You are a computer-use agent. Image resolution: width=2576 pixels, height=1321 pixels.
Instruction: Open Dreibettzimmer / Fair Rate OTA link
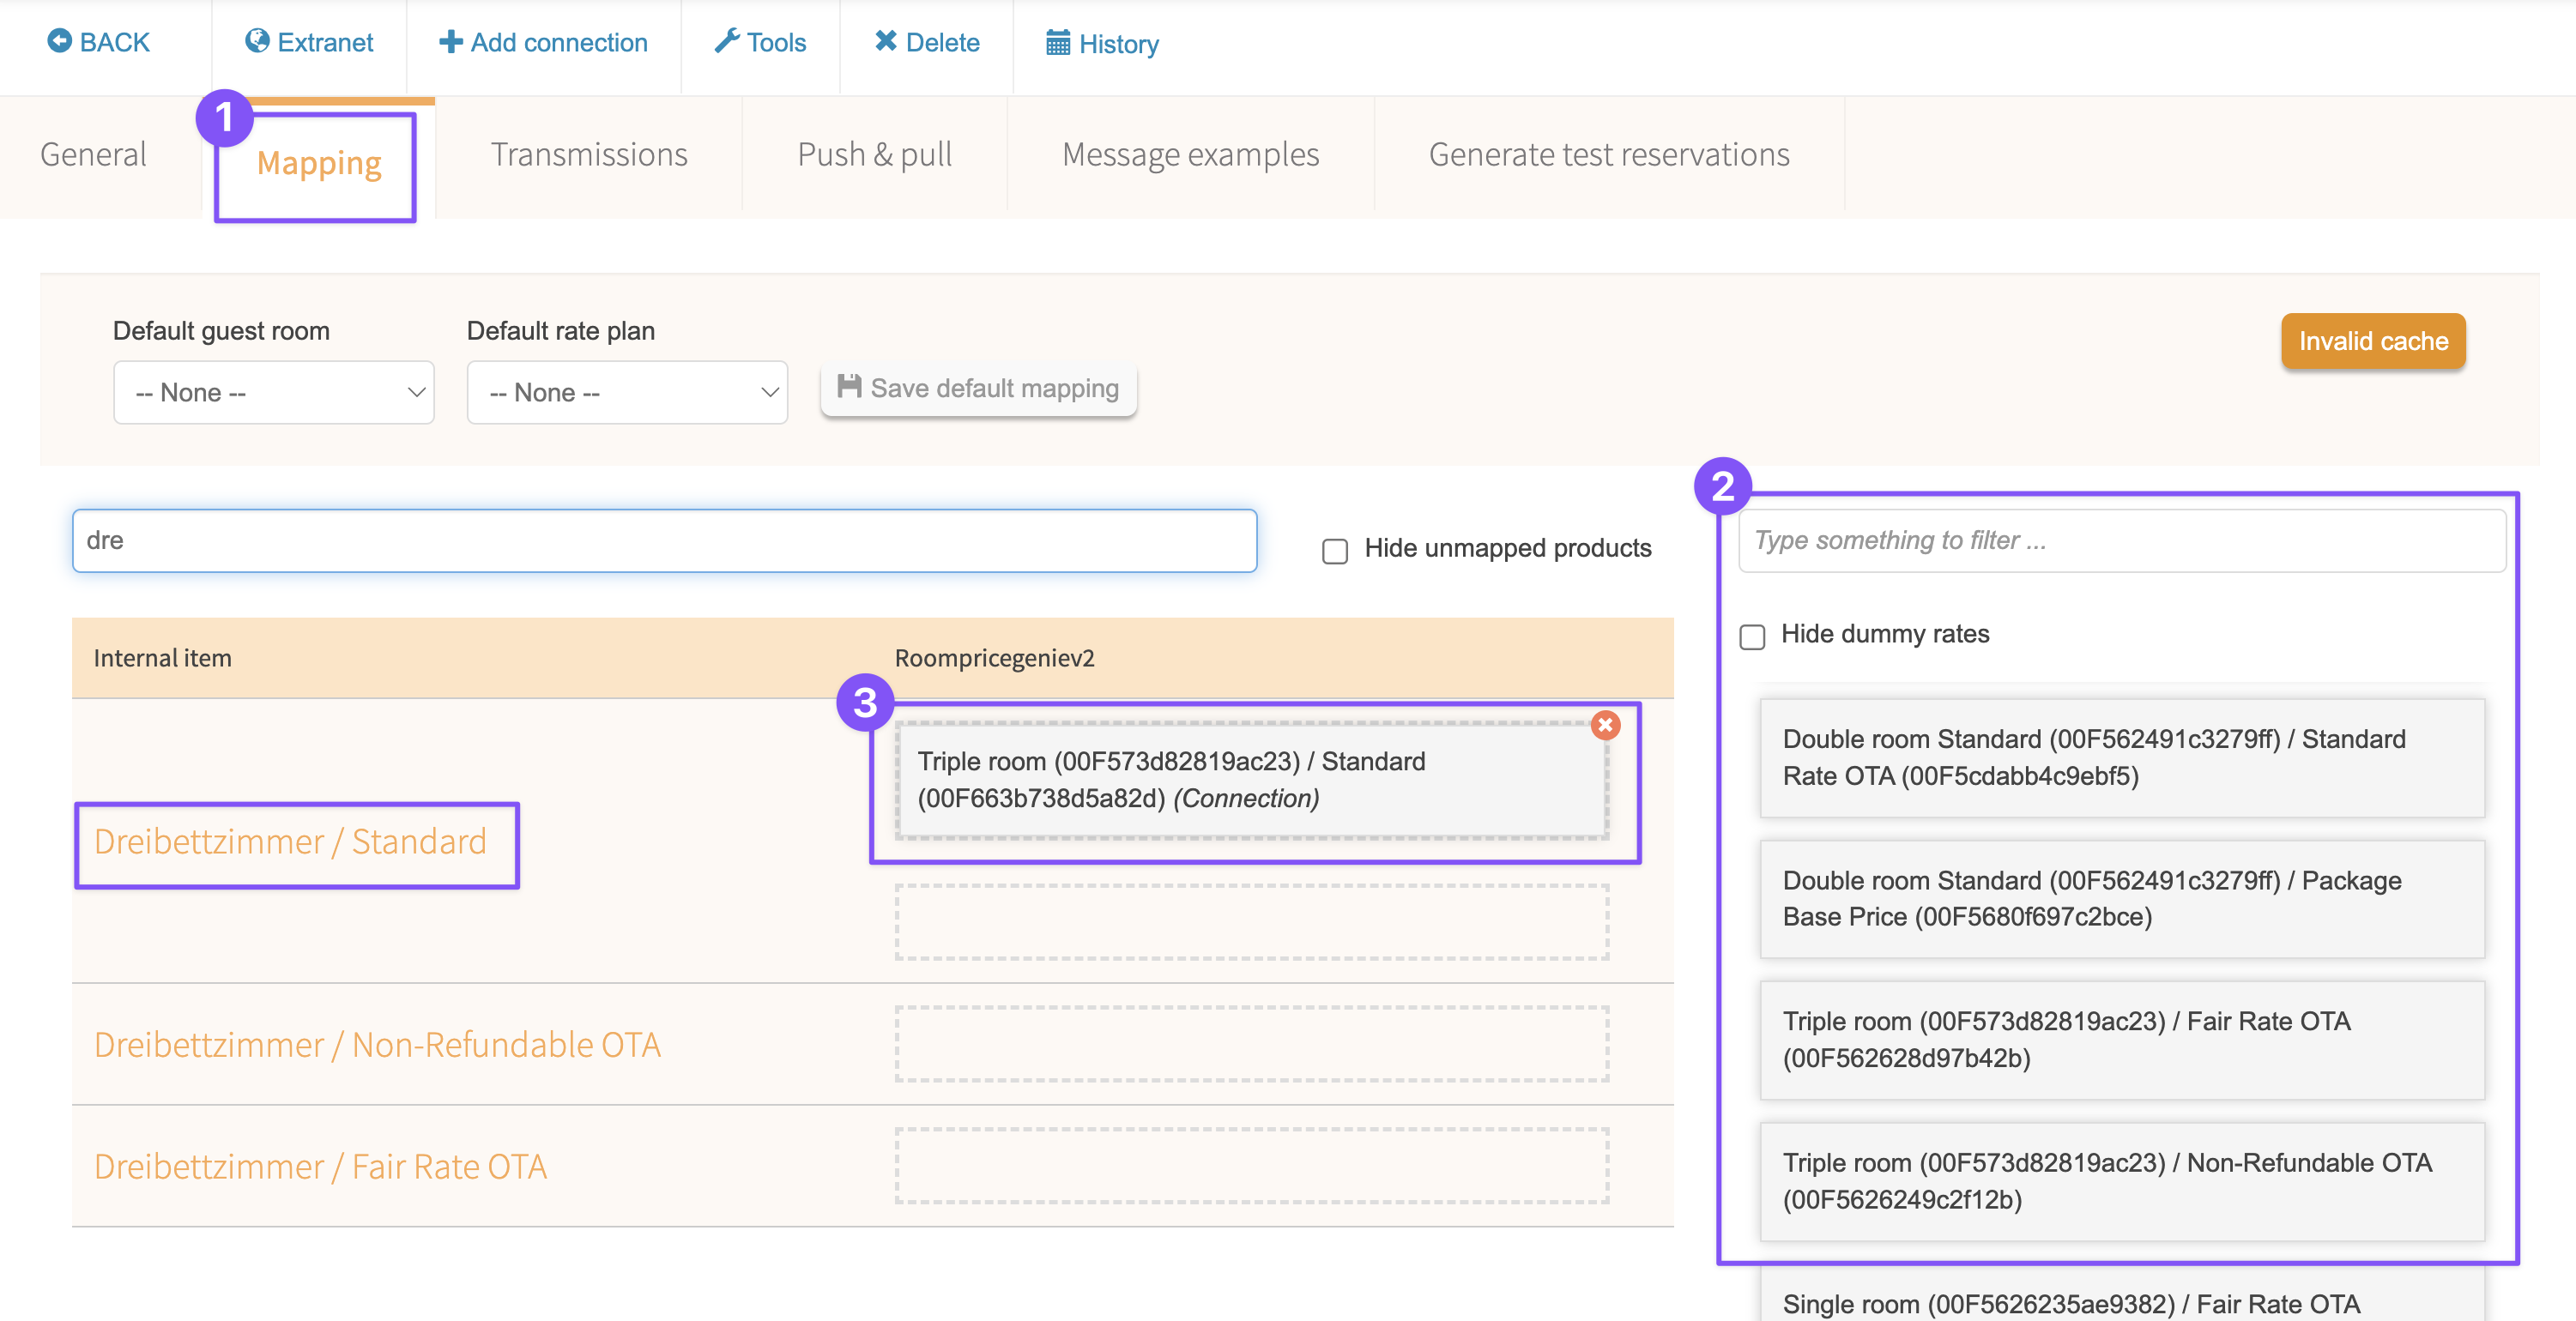320,1166
